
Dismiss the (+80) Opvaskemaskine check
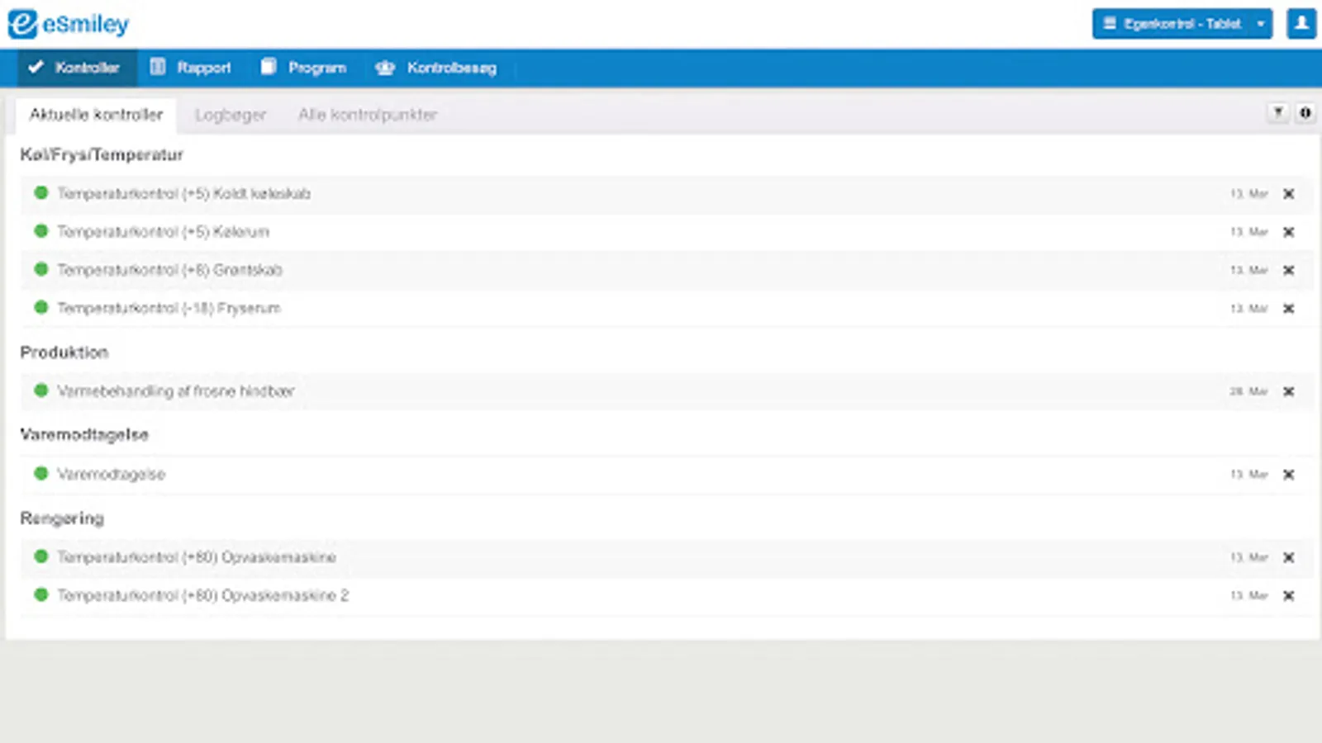point(1288,557)
